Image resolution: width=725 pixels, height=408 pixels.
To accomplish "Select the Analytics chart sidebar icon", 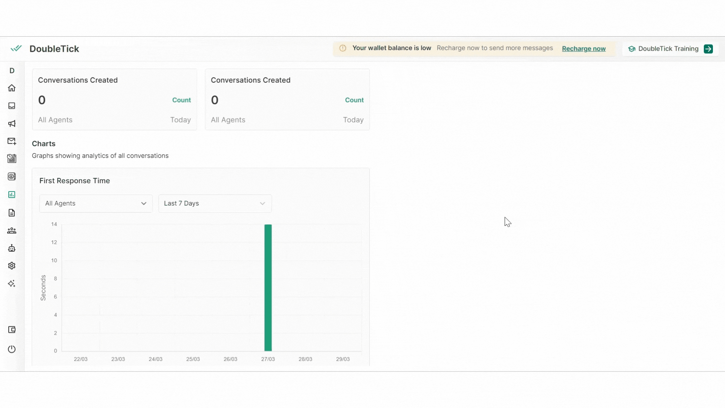I will pos(12,195).
